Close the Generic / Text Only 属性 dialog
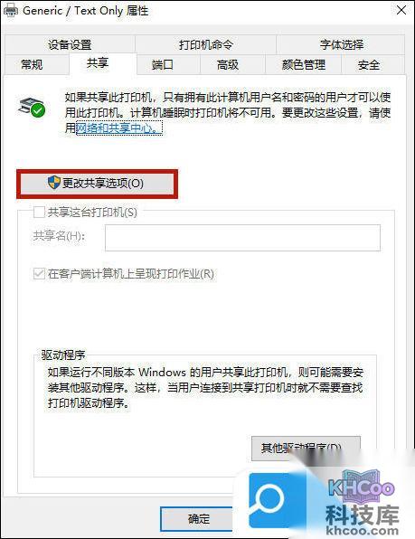The height and width of the screenshot is (539, 415). pyautogui.click(x=401, y=10)
